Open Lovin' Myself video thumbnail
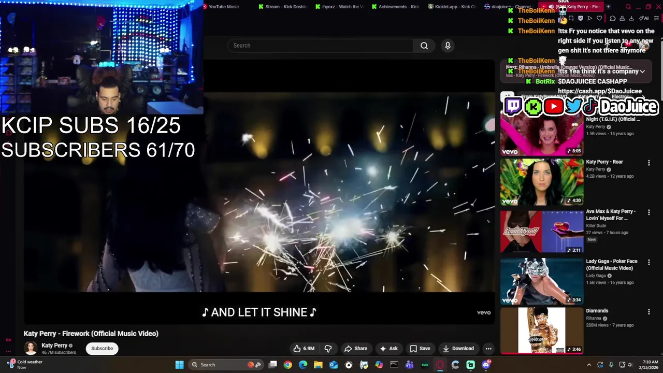 542,232
